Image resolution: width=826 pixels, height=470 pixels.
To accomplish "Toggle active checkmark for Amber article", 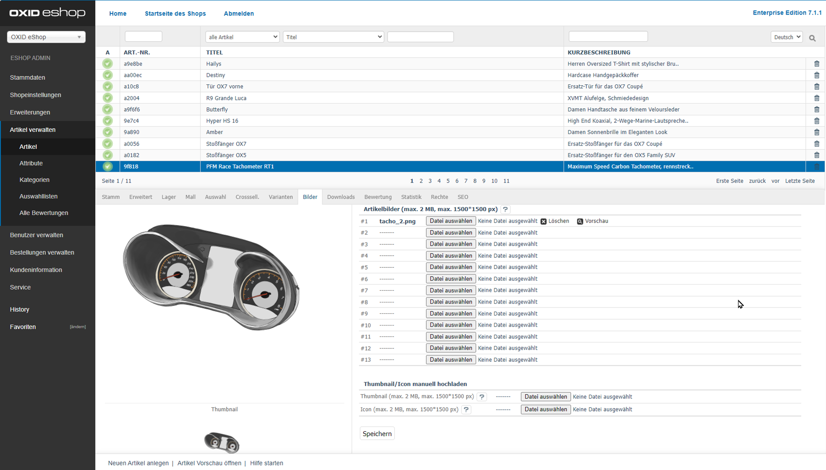I will (107, 132).
